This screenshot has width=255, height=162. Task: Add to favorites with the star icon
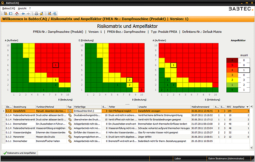[41, 14]
